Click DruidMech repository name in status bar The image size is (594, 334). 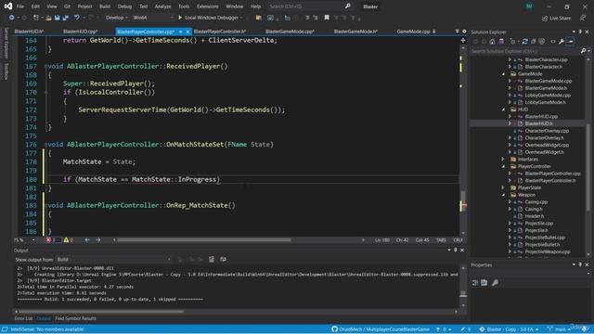click(x=384, y=329)
